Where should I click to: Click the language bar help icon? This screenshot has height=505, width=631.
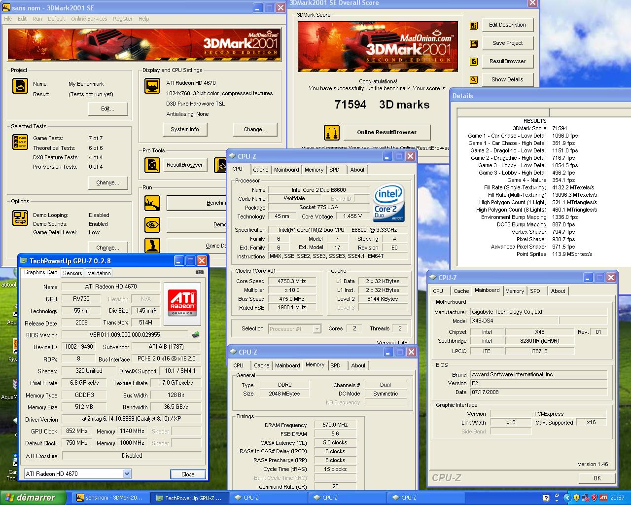pyautogui.click(x=546, y=498)
